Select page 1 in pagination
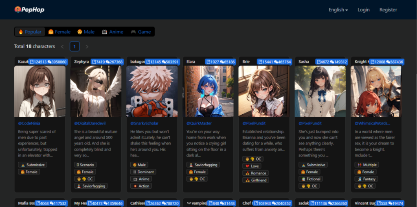417x207 pixels. pos(75,46)
